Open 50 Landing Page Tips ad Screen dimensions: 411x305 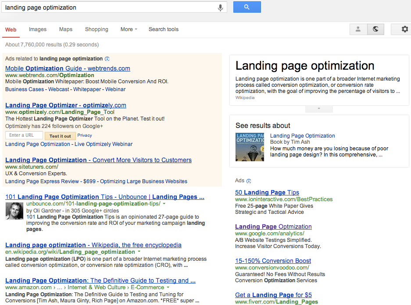tap(267, 192)
